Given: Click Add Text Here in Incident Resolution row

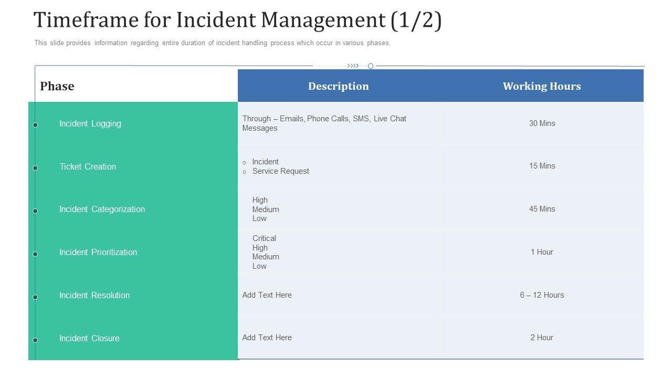Looking at the screenshot, I should 267,295.
